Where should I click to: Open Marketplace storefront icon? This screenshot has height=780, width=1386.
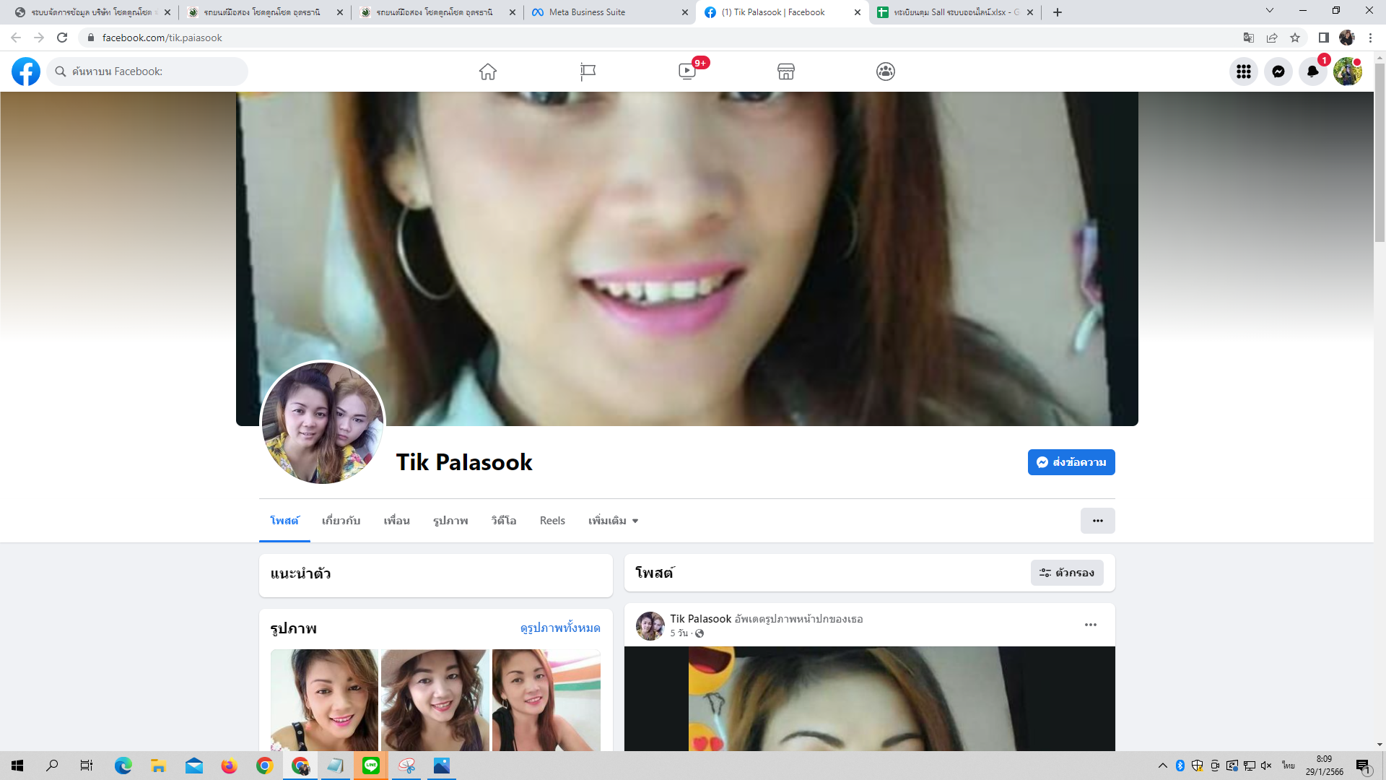786,71
